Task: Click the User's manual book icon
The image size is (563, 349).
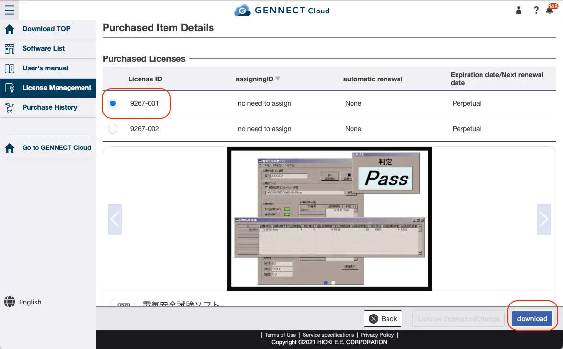Action: point(10,68)
